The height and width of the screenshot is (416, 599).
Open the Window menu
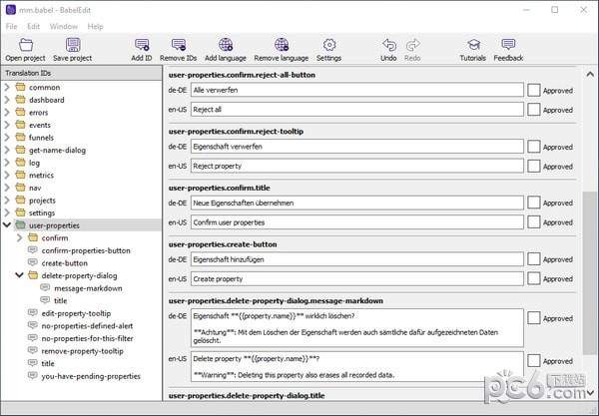coord(63,26)
